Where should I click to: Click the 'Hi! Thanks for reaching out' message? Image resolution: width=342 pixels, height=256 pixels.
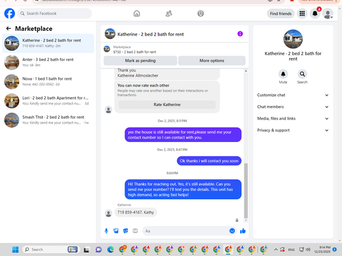(x=183, y=189)
